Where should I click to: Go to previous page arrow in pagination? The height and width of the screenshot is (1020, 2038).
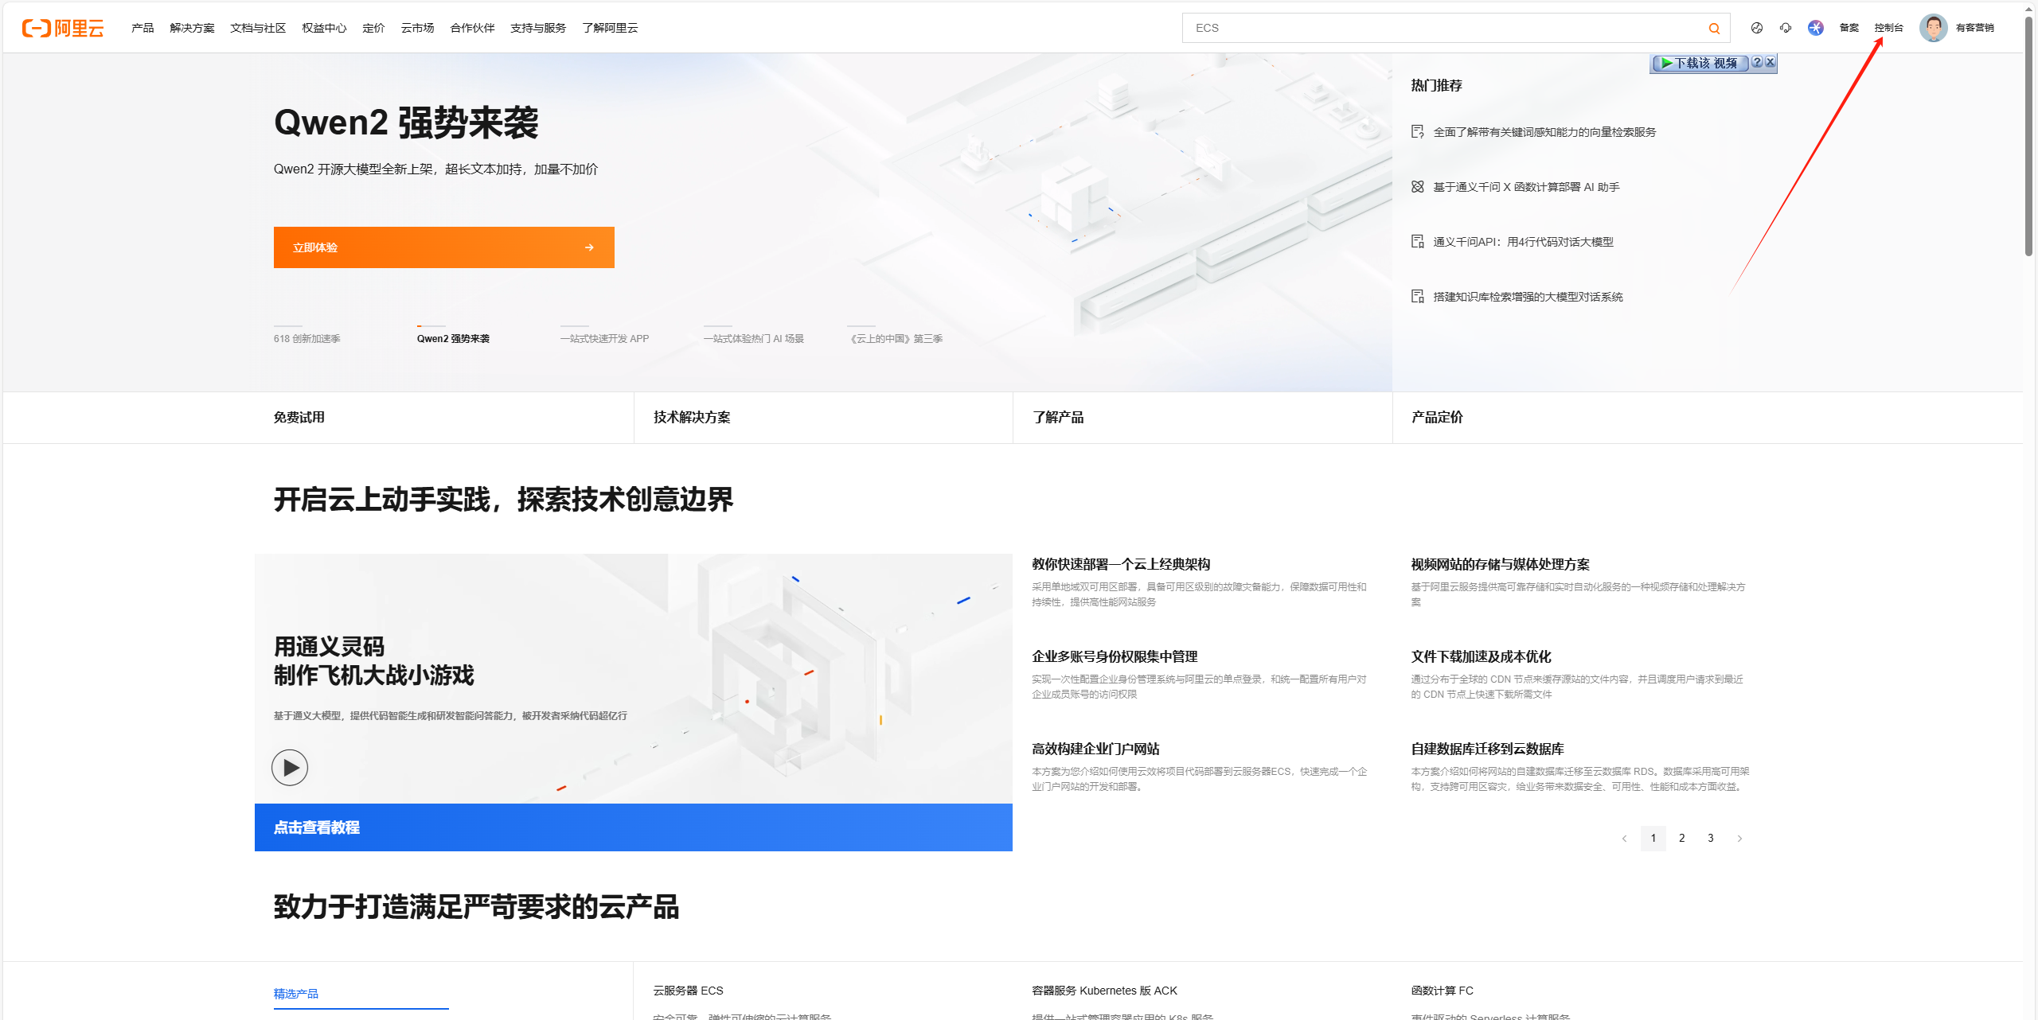click(1625, 839)
